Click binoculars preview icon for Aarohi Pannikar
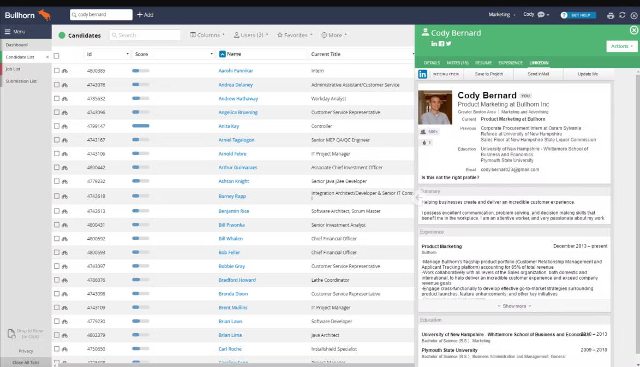Viewport: 640px width, 367px height. click(x=64, y=70)
